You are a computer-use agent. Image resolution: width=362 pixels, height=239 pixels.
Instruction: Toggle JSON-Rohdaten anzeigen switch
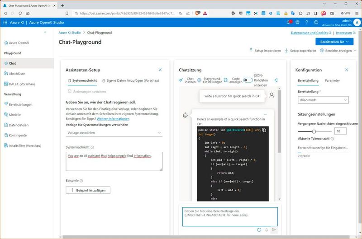[248, 80]
